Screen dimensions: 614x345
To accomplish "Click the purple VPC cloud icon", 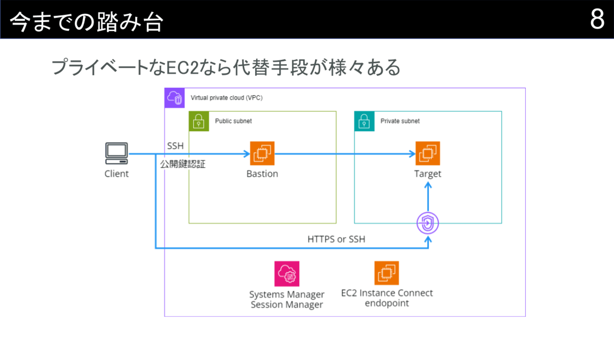I will pyautogui.click(x=174, y=98).
